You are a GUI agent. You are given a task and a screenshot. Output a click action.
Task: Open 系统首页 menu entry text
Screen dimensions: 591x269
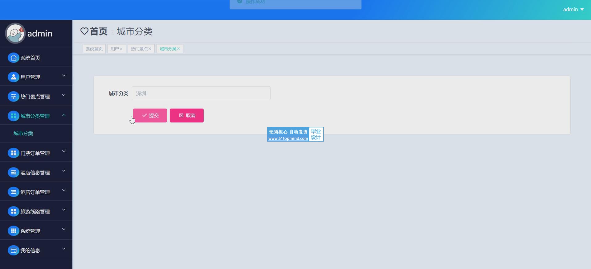click(x=30, y=58)
